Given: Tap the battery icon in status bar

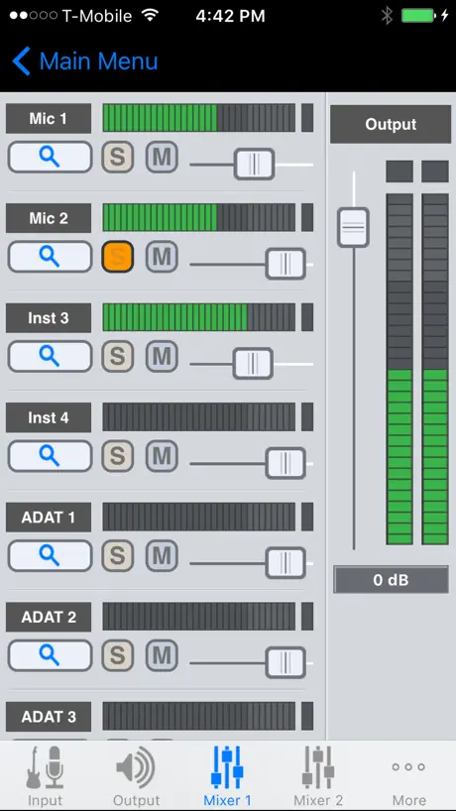Looking at the screenshot, I should pyautogui.click(x=418, y=16).
